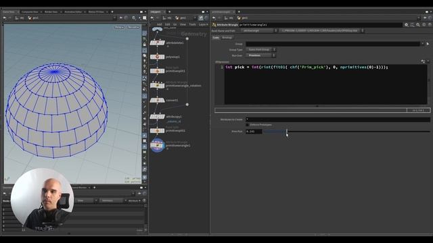Image resolution: width=433 pixels, height=243 pixels.
Task: Click into the VEXpression code editor
Action: coord(326,84)
